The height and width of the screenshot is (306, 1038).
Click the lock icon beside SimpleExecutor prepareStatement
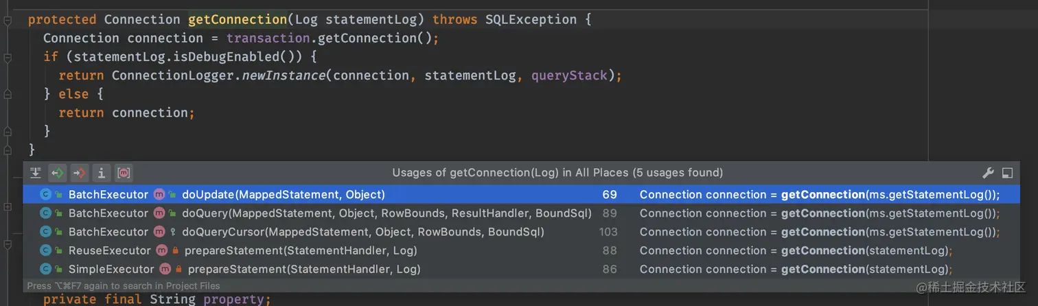coord(178,270)
